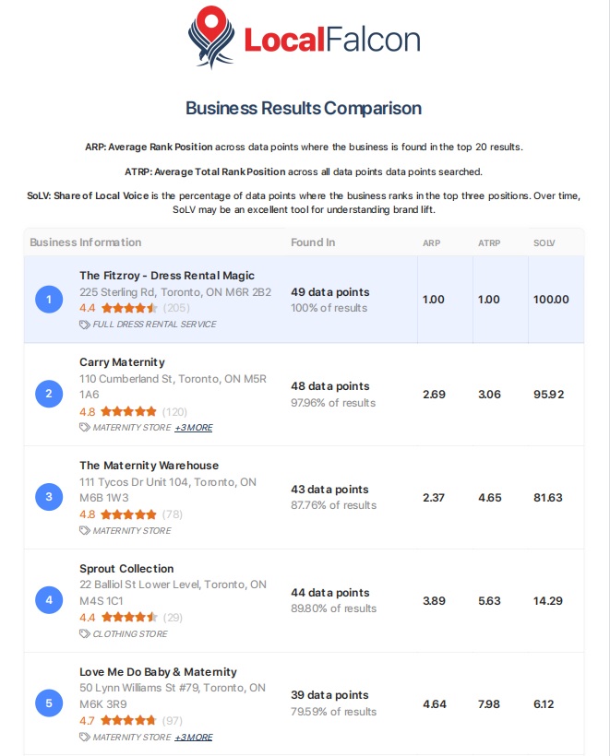Click the Local Falcon logo icon
This screenshot has height=756, width=610.
pos(211,38)
